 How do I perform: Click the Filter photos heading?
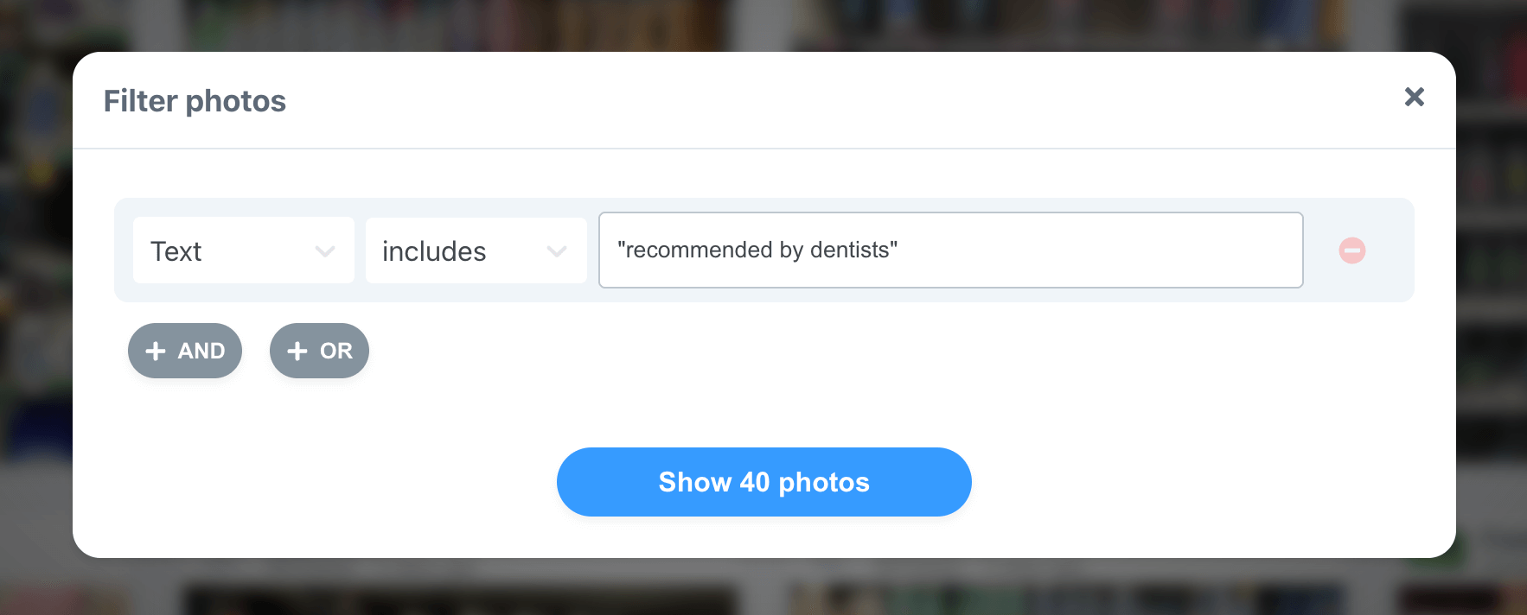point(194,100)
